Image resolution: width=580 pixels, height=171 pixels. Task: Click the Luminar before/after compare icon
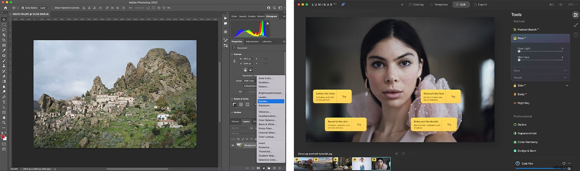point(551,5)
